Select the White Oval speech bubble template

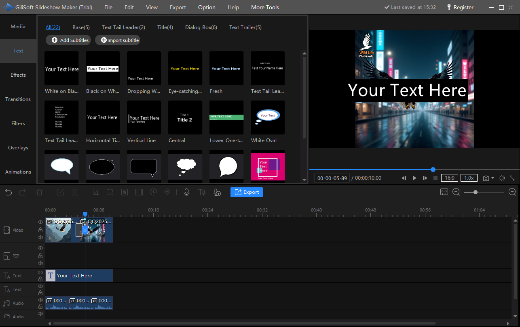pos(268,117)
